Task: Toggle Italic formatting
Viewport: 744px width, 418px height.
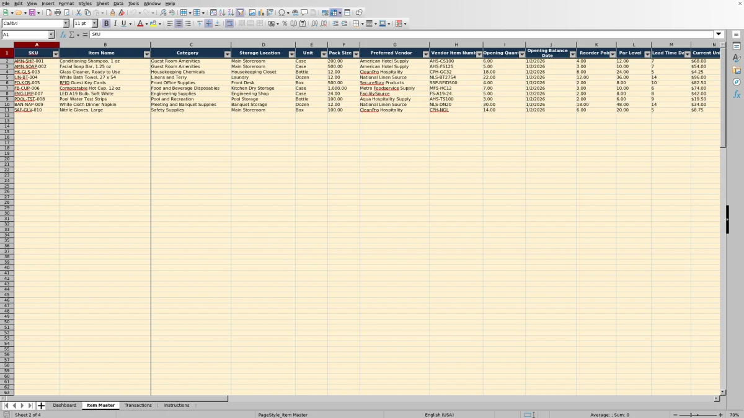Action: coord(115,24)
